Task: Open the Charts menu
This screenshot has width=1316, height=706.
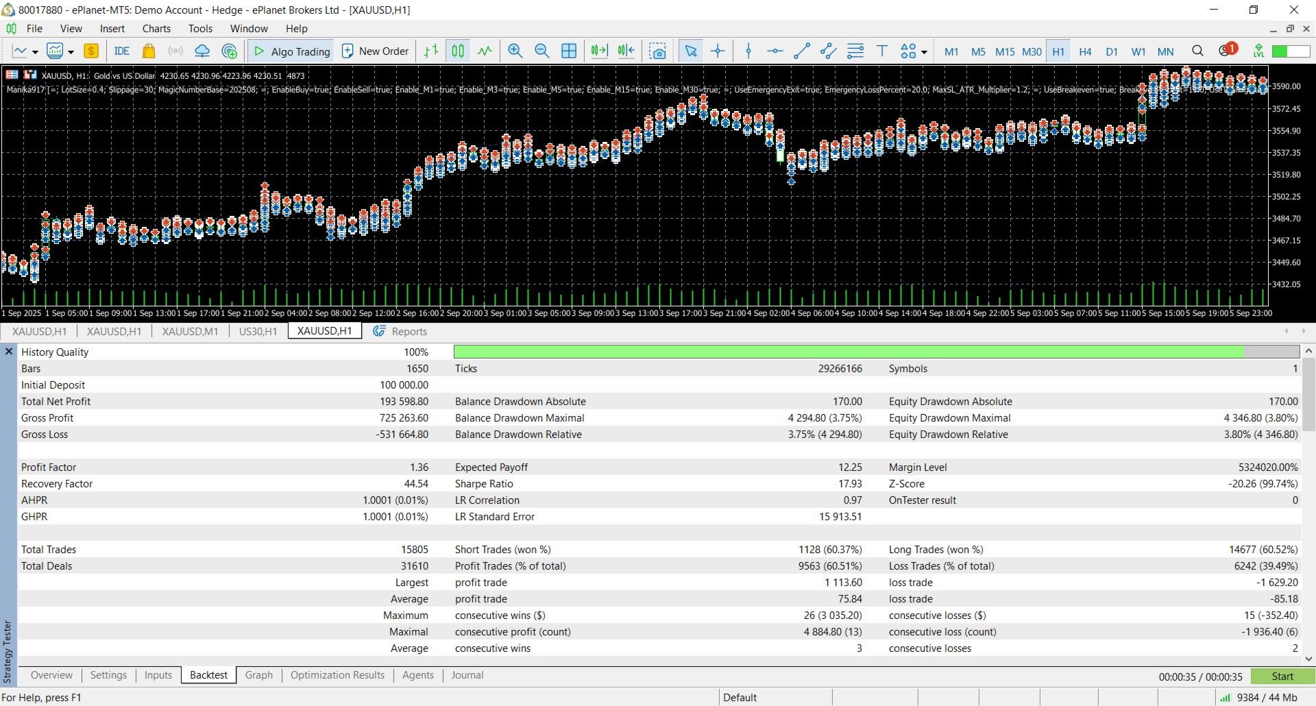Action: (156, 29)
